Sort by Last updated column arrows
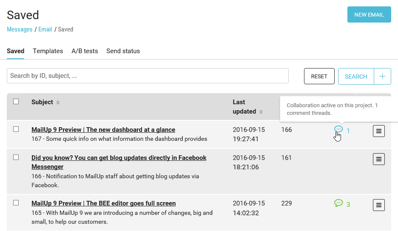Image resolution: width=398 pixels, height=231 pixels. coord(261,112)
